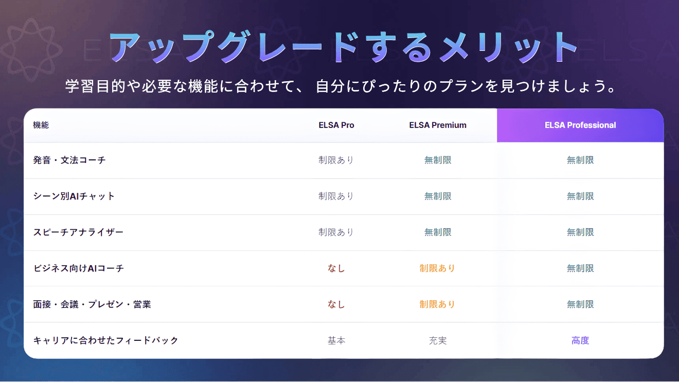Select the ELSA Pro column header

coord(336,125)
